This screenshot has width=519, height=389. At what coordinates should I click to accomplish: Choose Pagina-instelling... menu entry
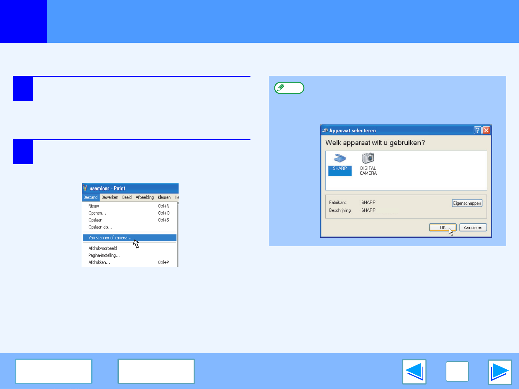click(x=130, y=255)
